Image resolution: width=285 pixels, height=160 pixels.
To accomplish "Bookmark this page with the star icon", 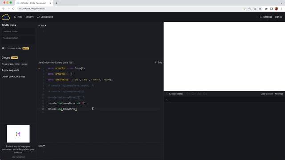I will pos(260,8).
